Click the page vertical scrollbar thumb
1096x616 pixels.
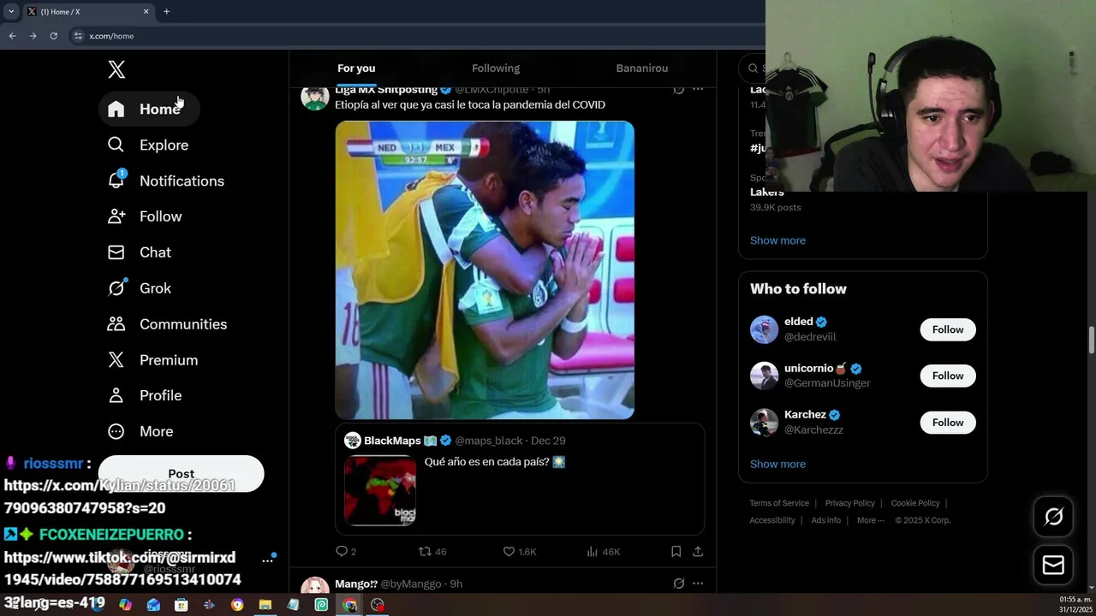[x=1091, y=340]
